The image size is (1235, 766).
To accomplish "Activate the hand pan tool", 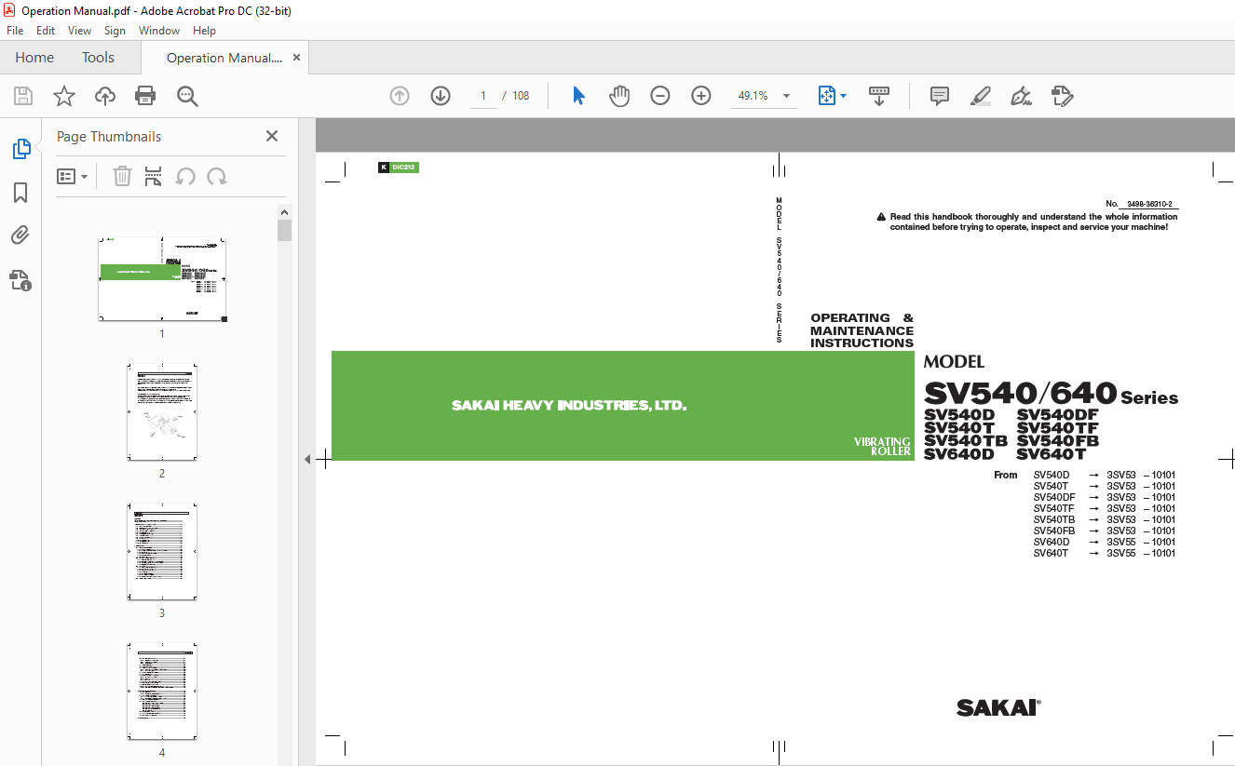I will coord(619,96).
